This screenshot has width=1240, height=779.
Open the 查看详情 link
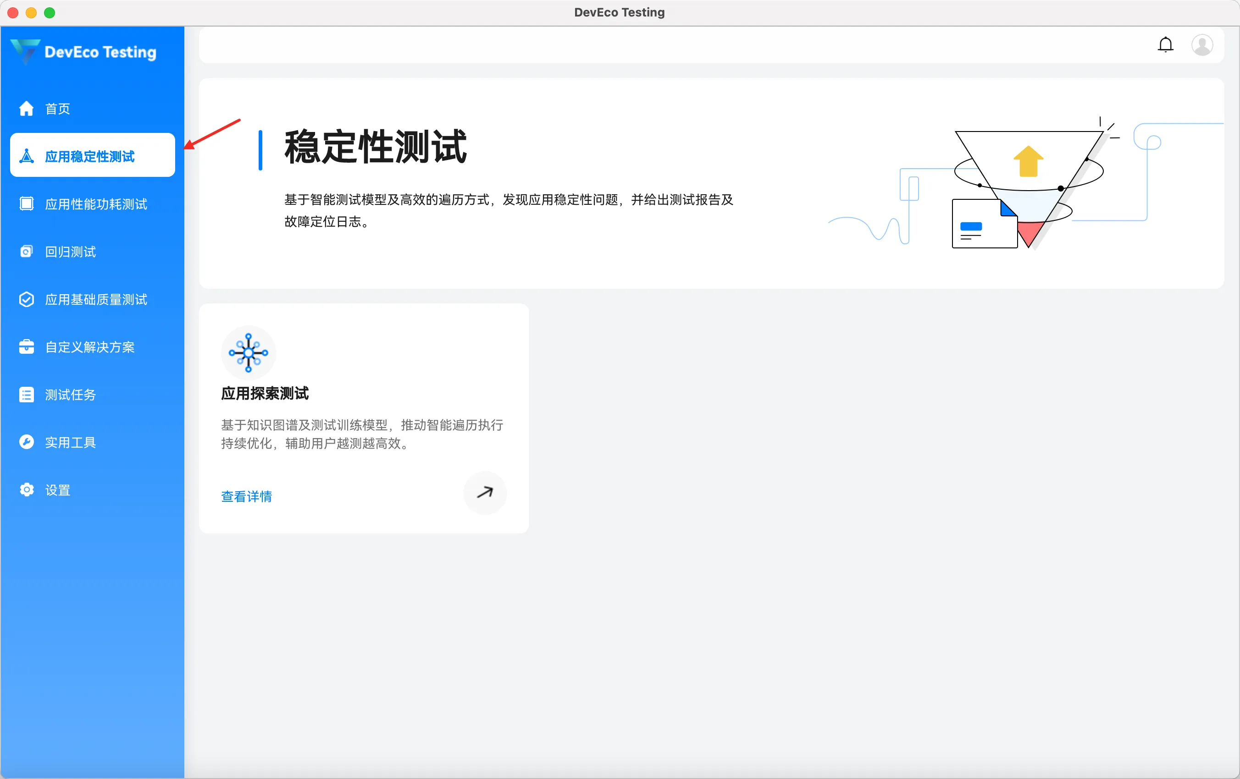pos(246,497)
